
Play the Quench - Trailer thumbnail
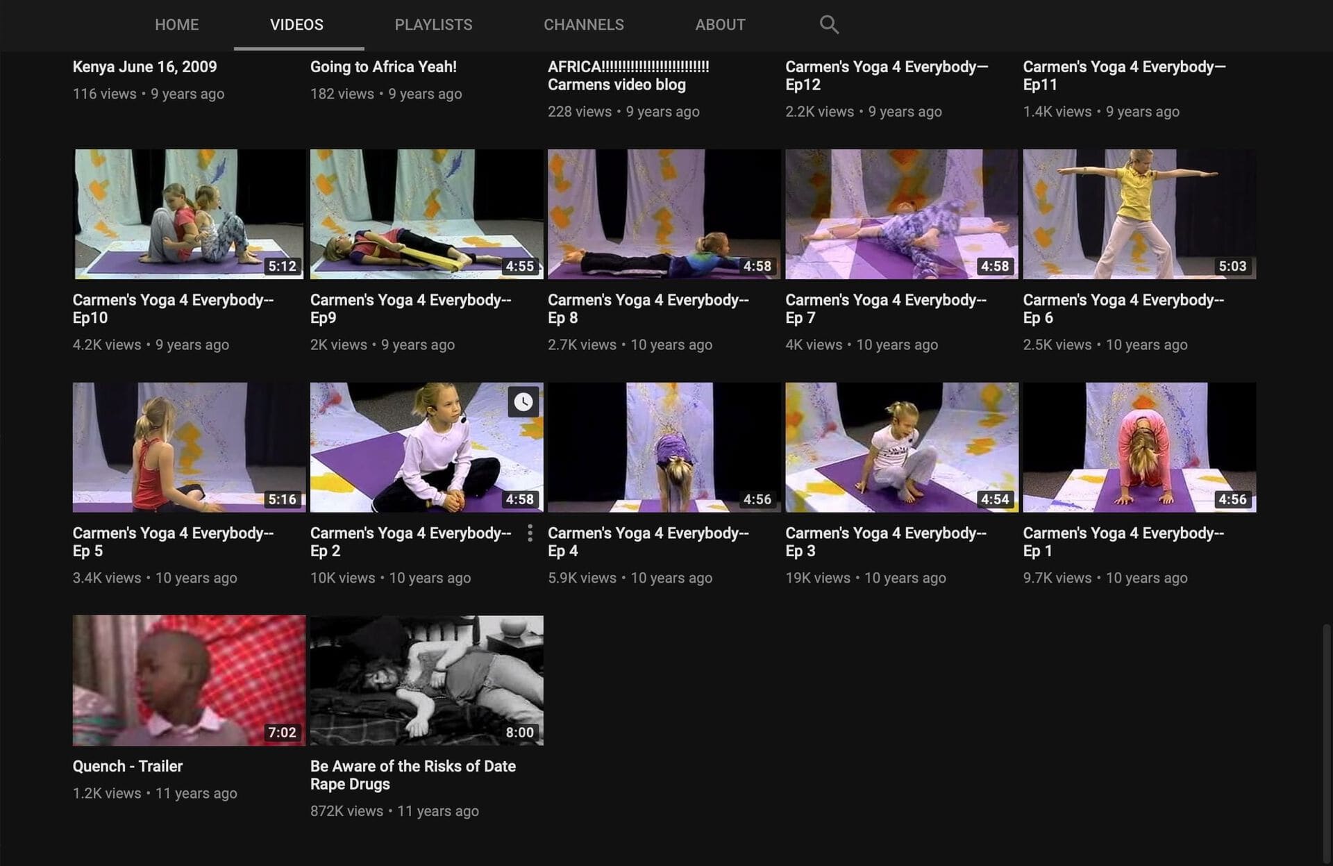pyautogui.click(x=189, y=681)
